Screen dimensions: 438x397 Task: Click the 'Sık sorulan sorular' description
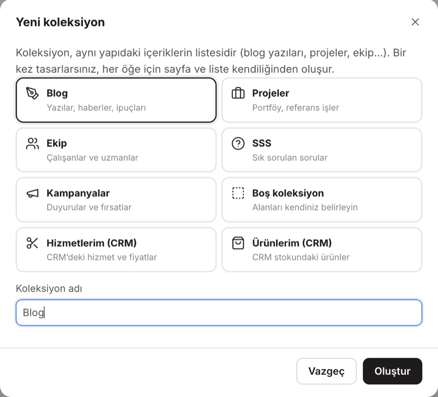tap(290, 158)
